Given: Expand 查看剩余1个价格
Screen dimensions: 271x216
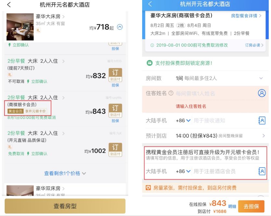Looking at the screenshot, I should pyautogui.click(x=65, y=173).
